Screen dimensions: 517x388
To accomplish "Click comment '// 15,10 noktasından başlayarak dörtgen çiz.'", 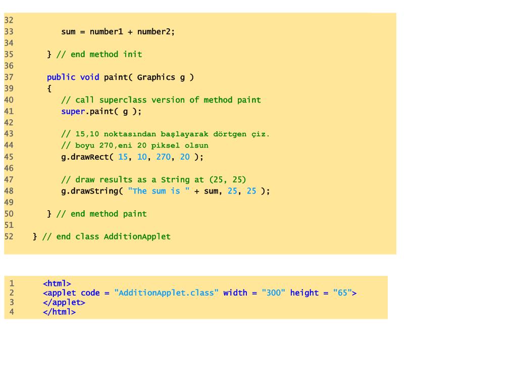I will point(165,134).
